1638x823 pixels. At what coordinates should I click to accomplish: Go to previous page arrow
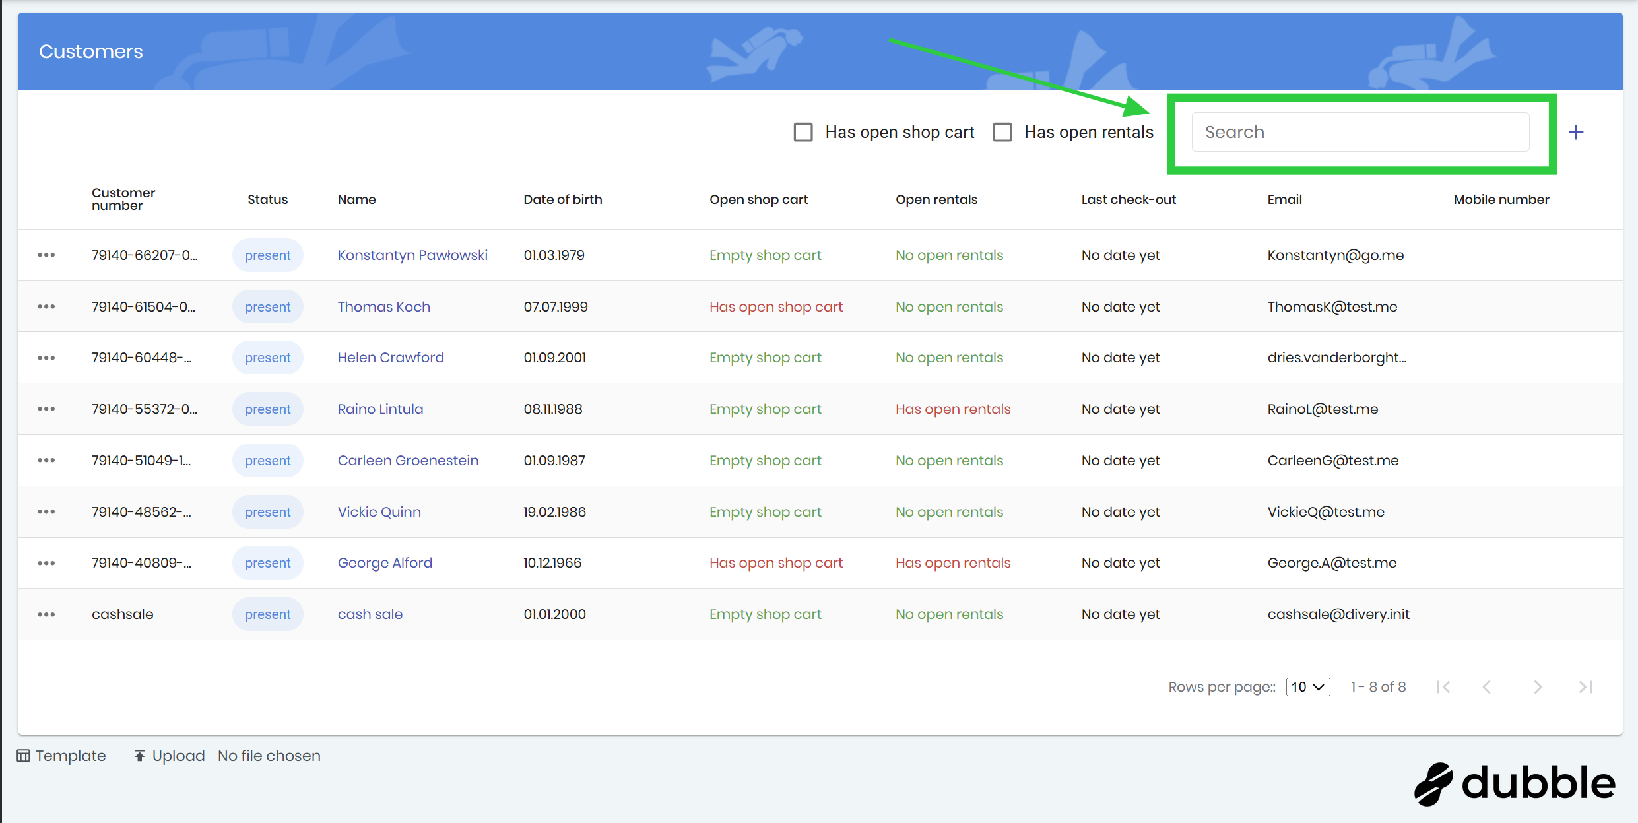click(1486, 687)
